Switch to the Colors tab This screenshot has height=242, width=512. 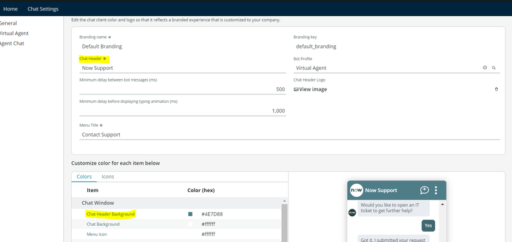84,177
